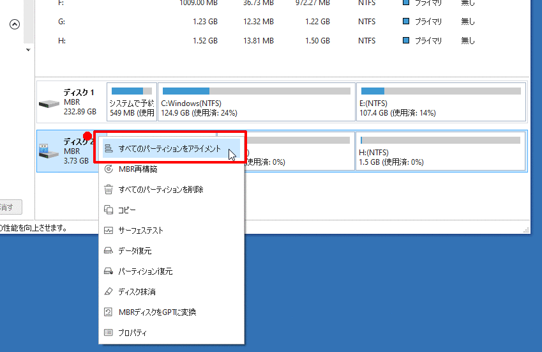Click the ディスク抹消 eraser icon
The height and width of the screenshot is (352, 542).
click(109, 292)
